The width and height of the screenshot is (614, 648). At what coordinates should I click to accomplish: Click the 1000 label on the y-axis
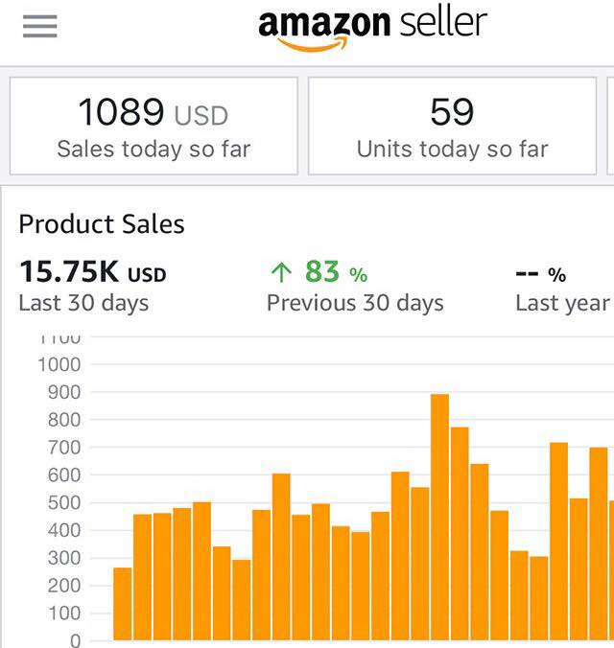pyautogui.click(x=59, y=365)
